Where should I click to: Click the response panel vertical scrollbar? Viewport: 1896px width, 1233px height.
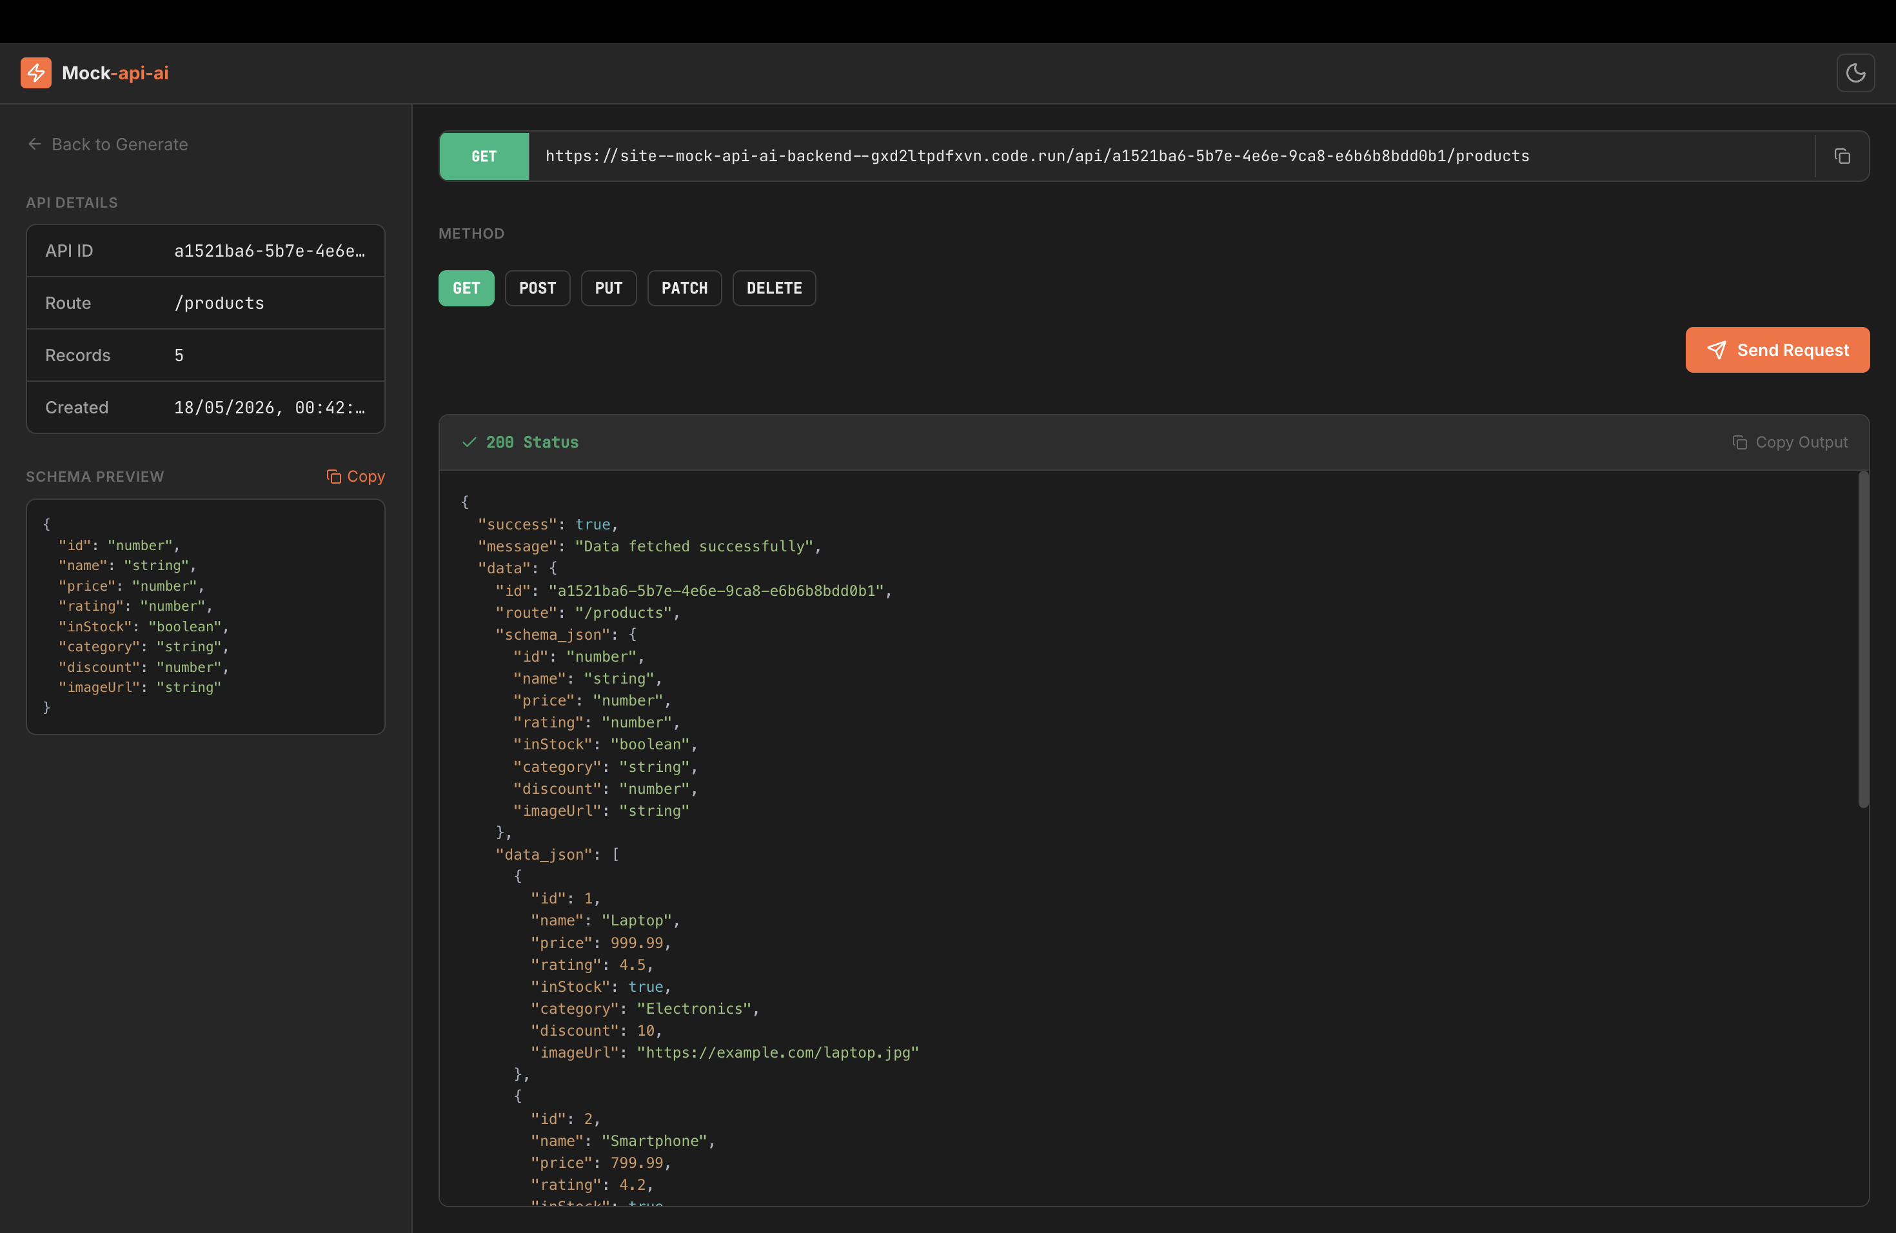click(1863, 640)
